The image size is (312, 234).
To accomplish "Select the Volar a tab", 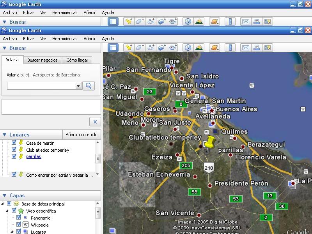I will point(12,60).
